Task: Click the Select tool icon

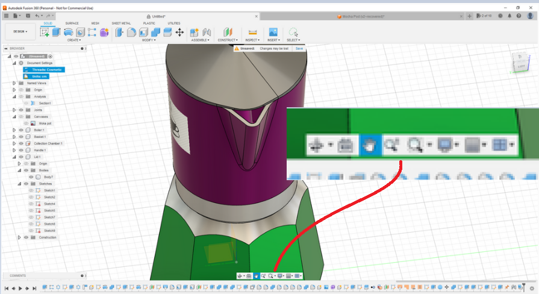Action: tap(293, 33)
